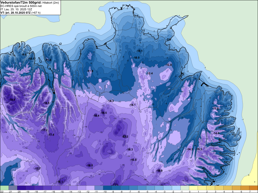Click the gray-blue legend swatch above -21
258x193 pixels.
[x=13, y=188]
